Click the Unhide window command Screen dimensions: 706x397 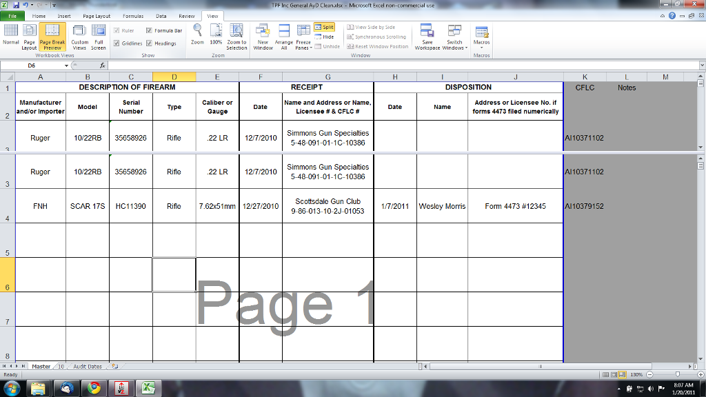pos(327,46)
